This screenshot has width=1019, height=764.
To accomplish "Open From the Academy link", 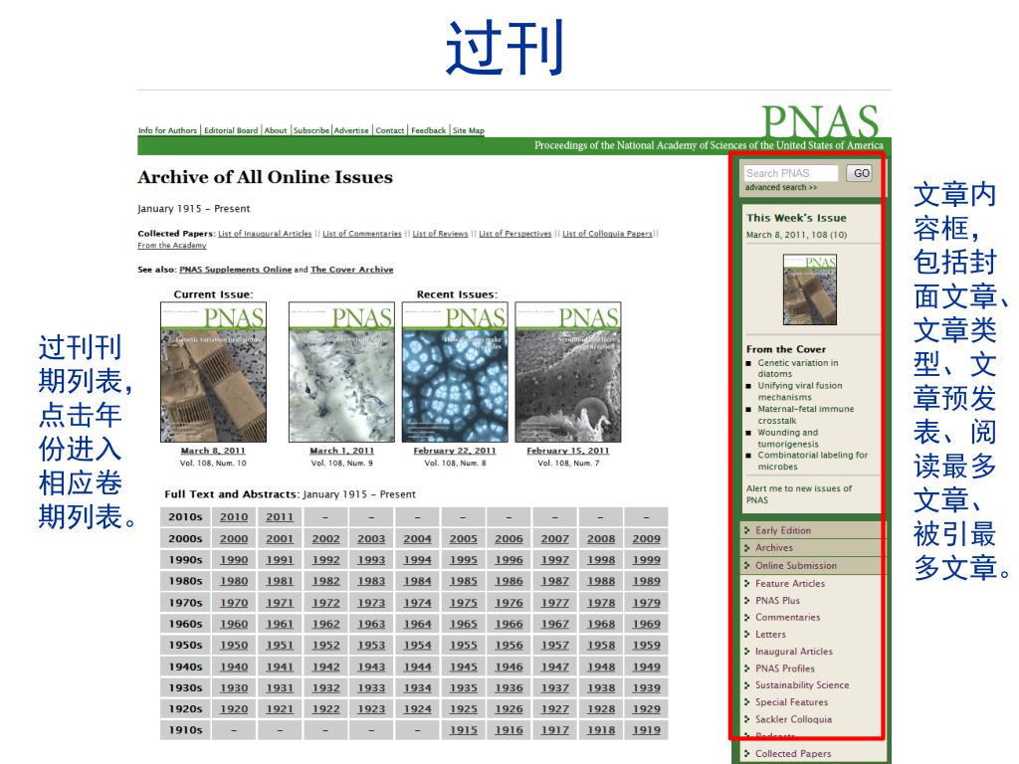I will 172,246.
